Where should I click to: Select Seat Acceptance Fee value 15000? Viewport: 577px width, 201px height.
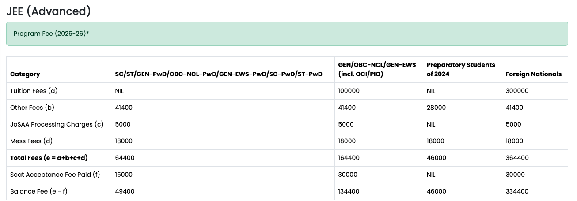tap(124, 175)
